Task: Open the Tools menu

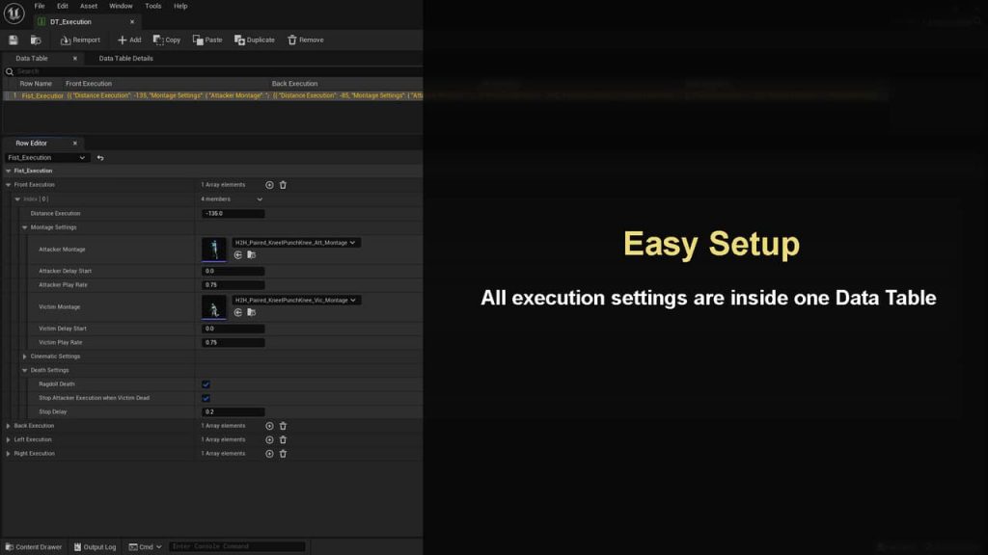Action: coord(153,7)
